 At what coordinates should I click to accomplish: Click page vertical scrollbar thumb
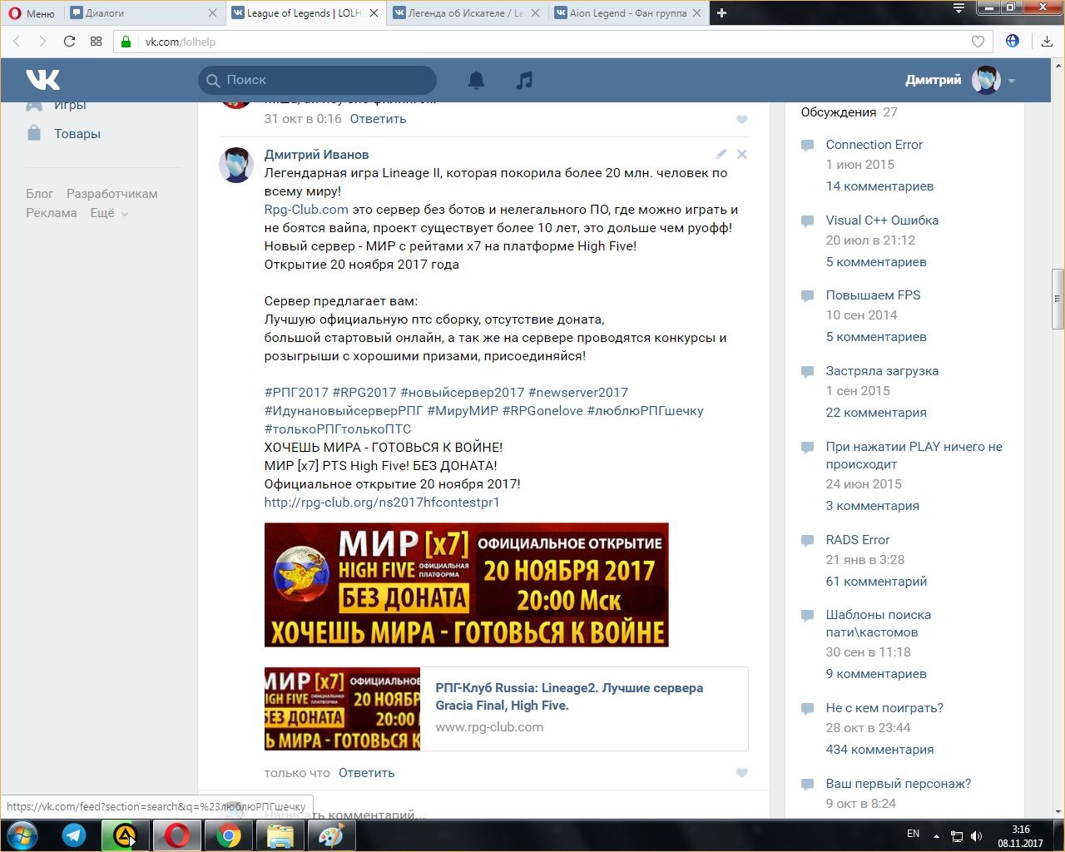[x=1058, y=299]
